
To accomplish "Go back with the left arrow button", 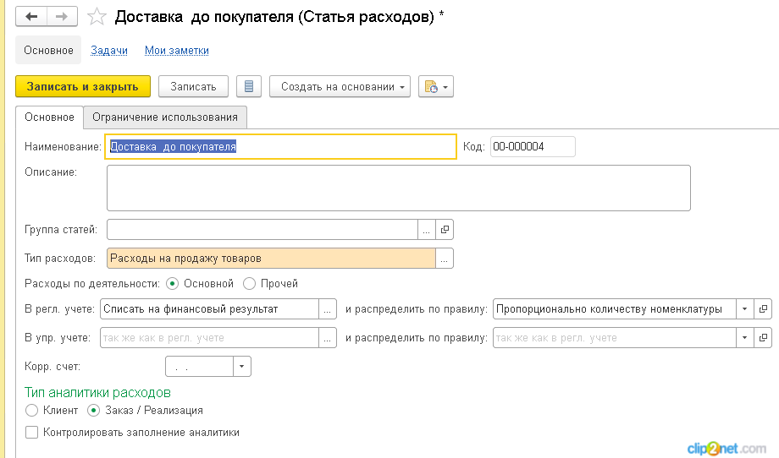I will tap(32, 16).
